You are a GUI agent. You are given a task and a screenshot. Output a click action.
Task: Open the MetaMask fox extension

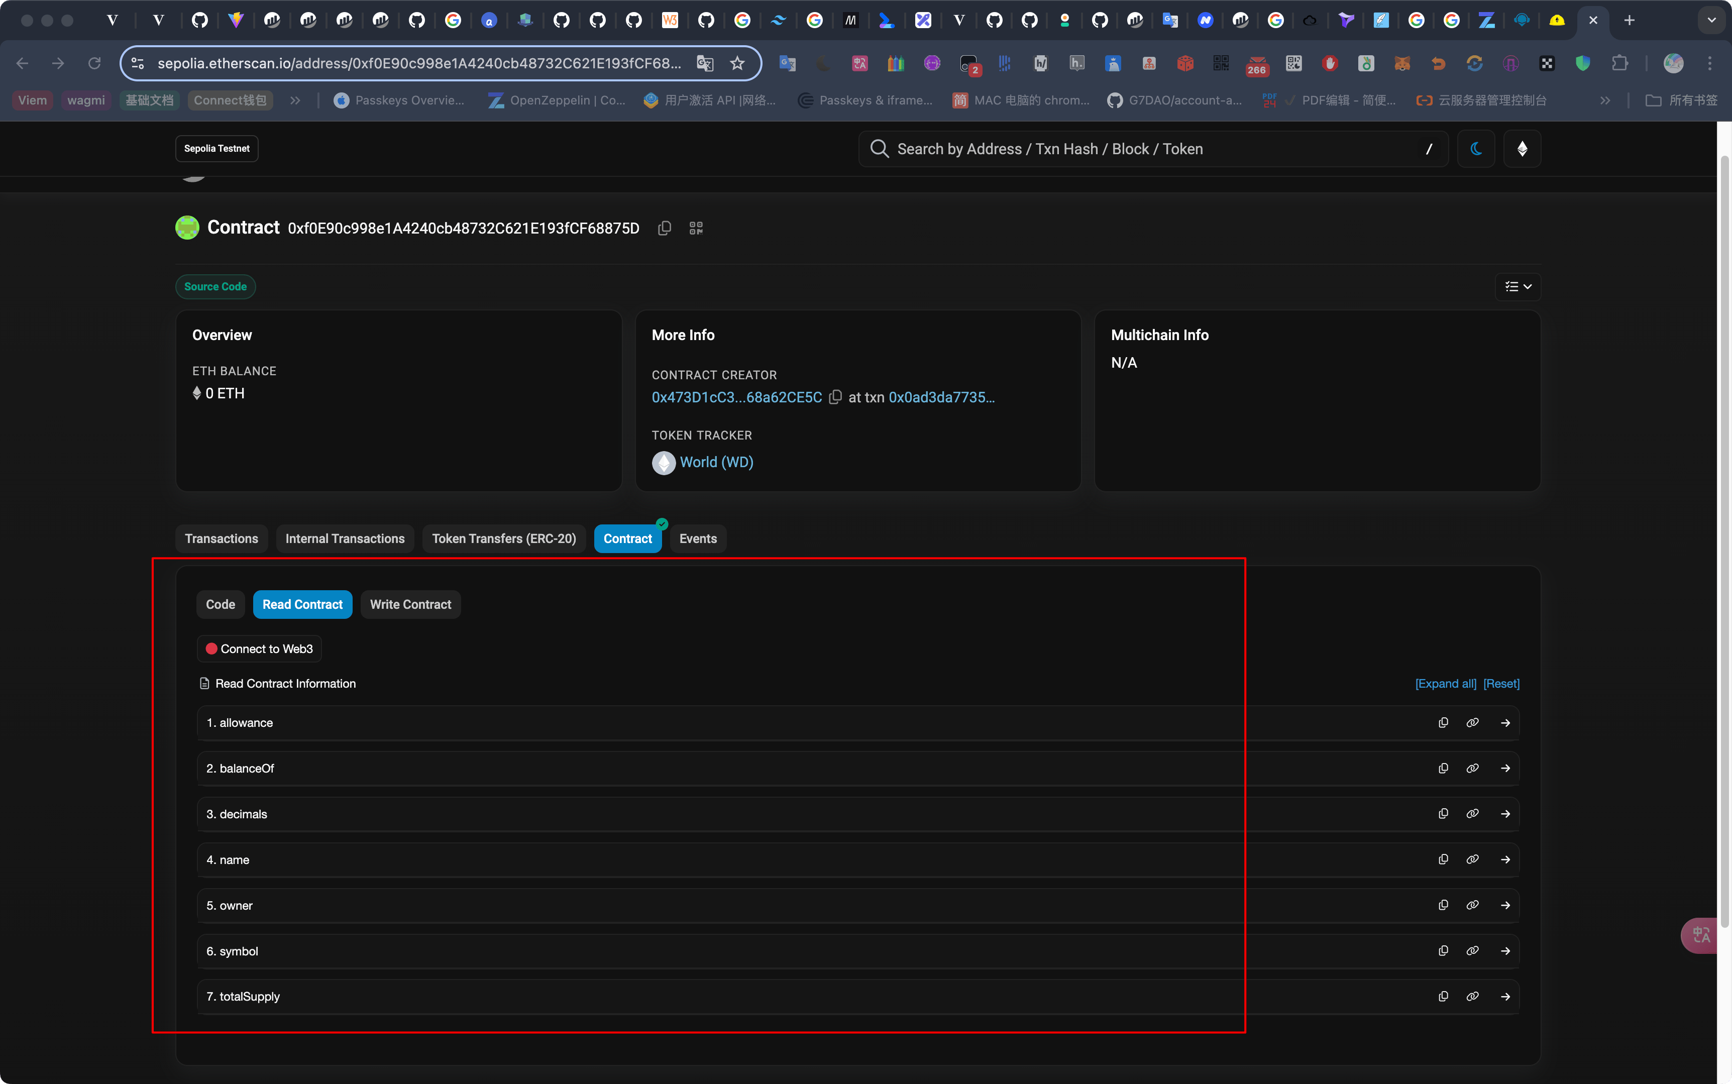coord(1402,63)
